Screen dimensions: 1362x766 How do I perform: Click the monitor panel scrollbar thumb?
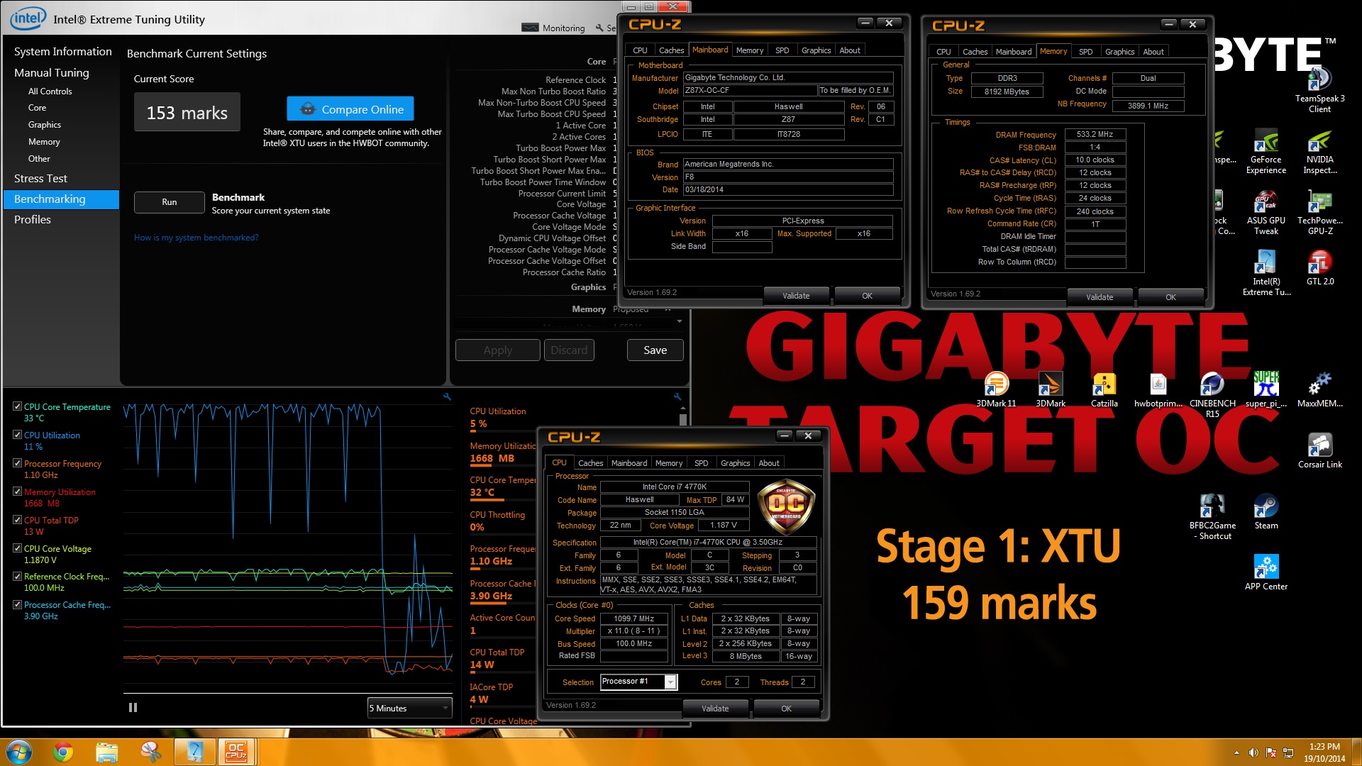(x=682, y=419)
